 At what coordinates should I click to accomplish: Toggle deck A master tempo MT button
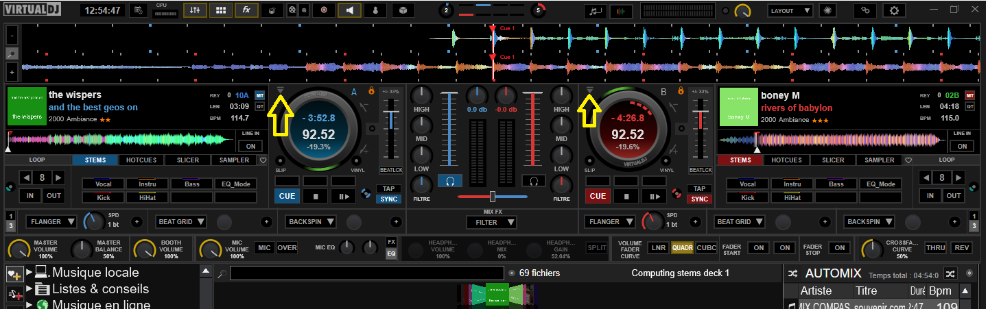(x=260, y=95)
